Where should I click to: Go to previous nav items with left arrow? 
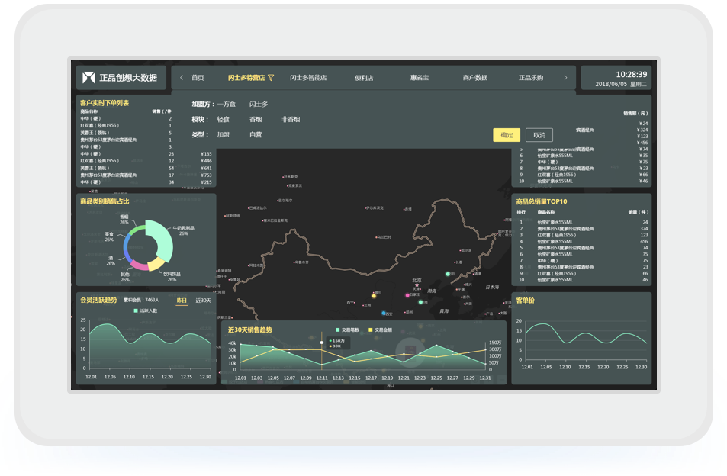click(x=182, y=77)
